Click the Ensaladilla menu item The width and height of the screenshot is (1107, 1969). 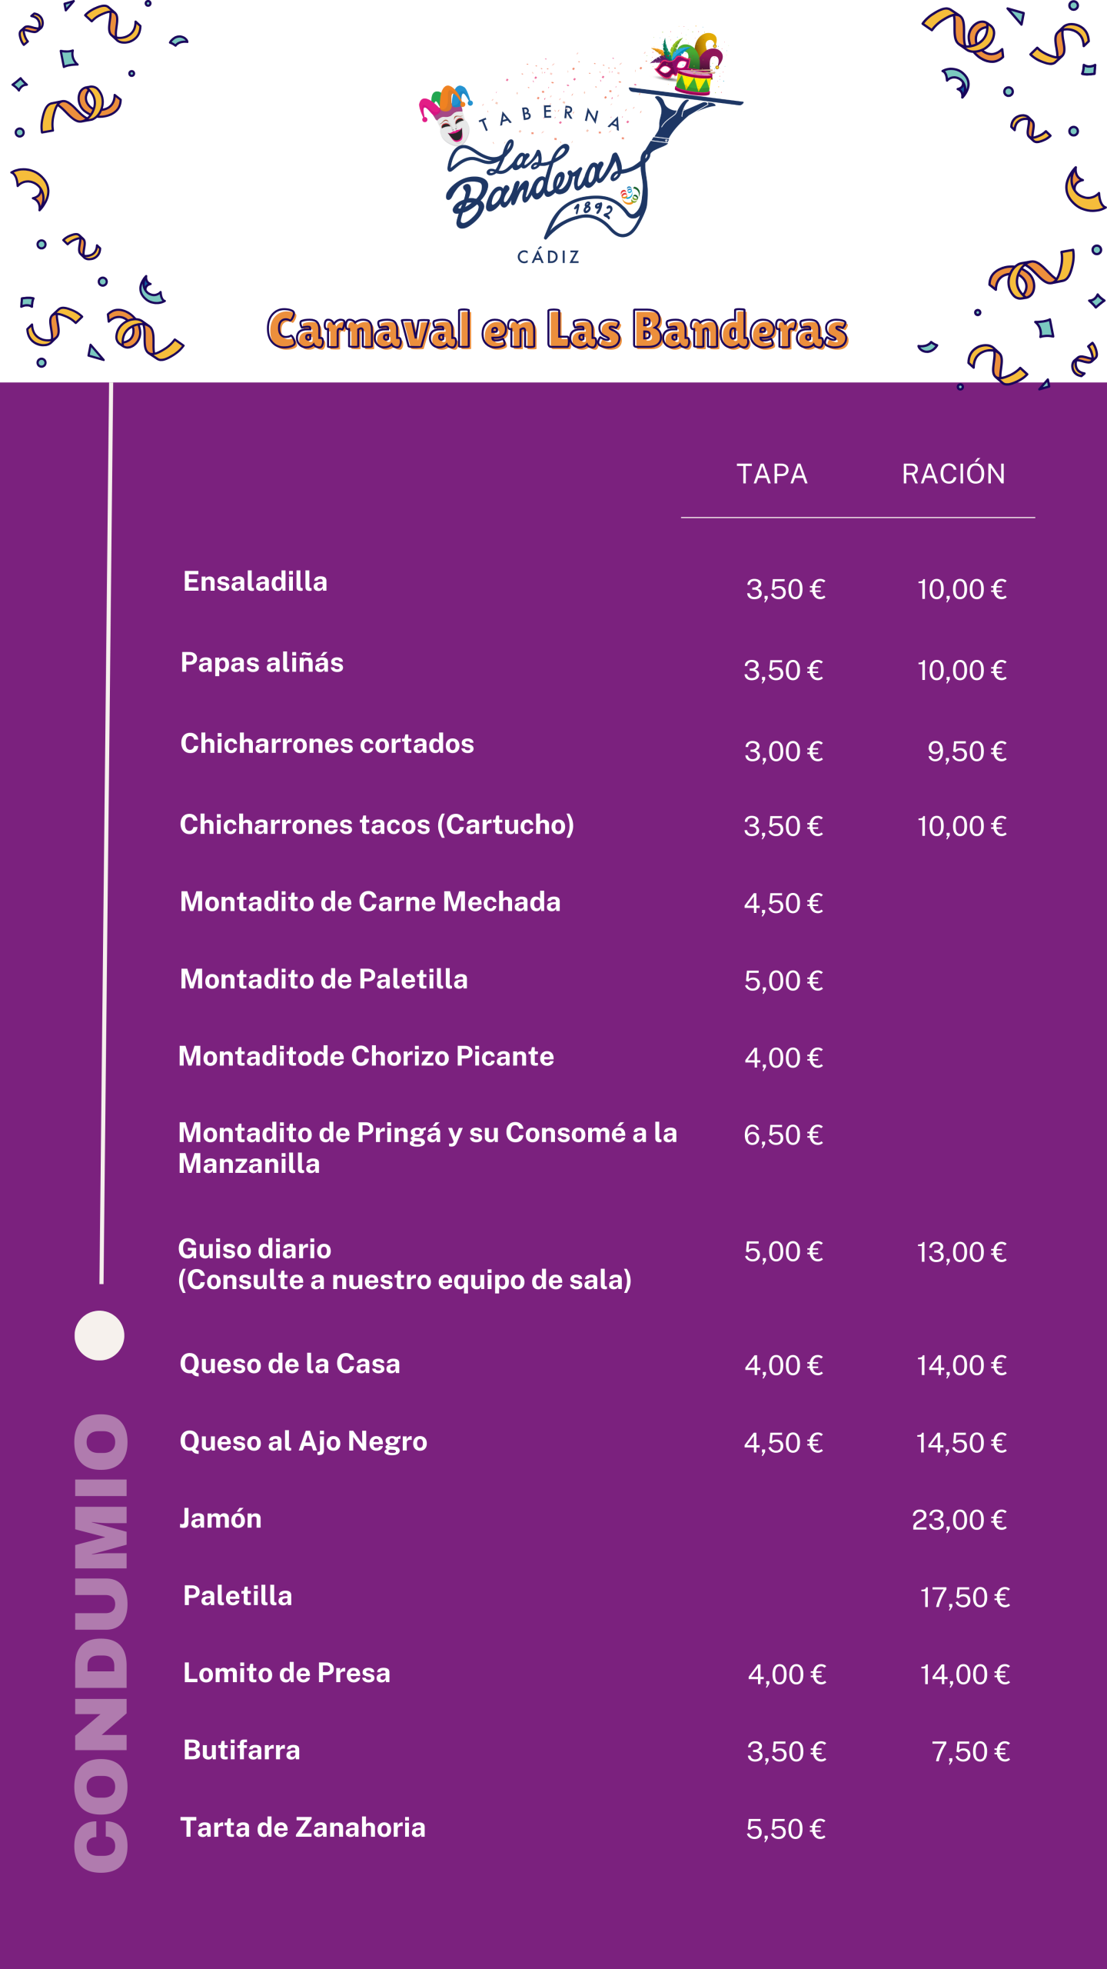pos(255,581)
